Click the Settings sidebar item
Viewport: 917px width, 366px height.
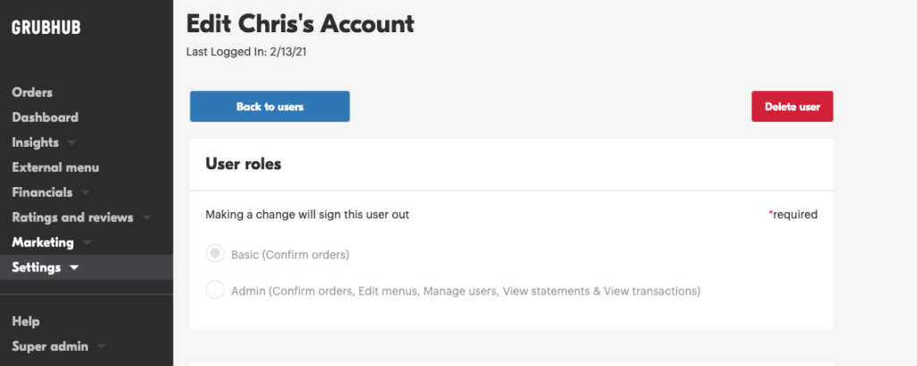click(x=36, y=268)
